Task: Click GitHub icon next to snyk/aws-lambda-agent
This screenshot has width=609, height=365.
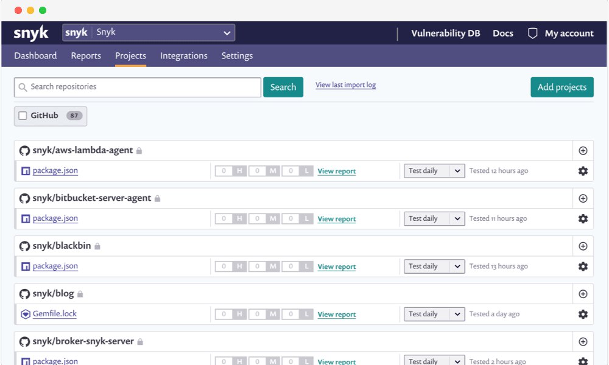Action: [x=24, y=150]
